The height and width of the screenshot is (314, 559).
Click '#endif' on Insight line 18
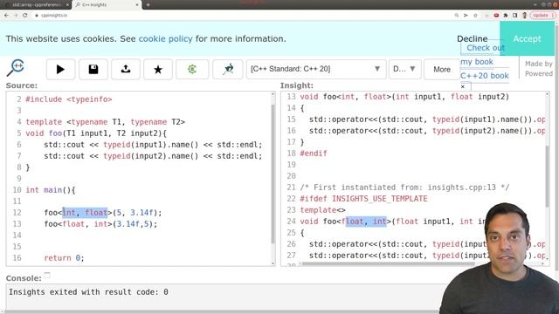click(x=314, y=154)
